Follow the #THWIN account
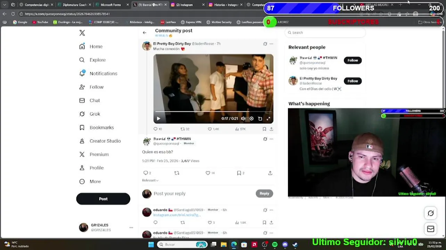The width and height of the screenshot is (446, 250). [353, 60]
